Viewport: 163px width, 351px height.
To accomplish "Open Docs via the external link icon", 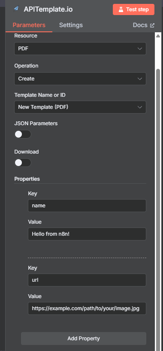I will click(152, 25).
